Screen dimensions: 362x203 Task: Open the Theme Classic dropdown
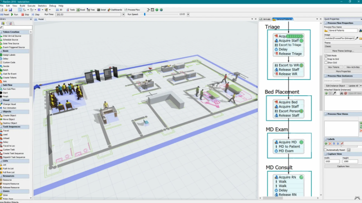[343, 46]
